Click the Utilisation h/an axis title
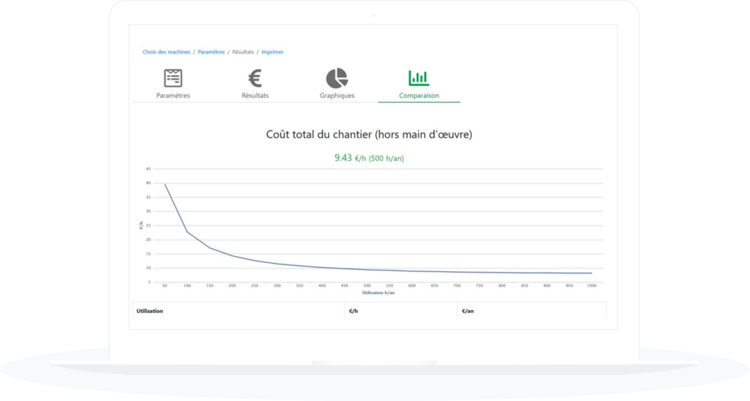 pyautogui.click(x=378, y=292)
